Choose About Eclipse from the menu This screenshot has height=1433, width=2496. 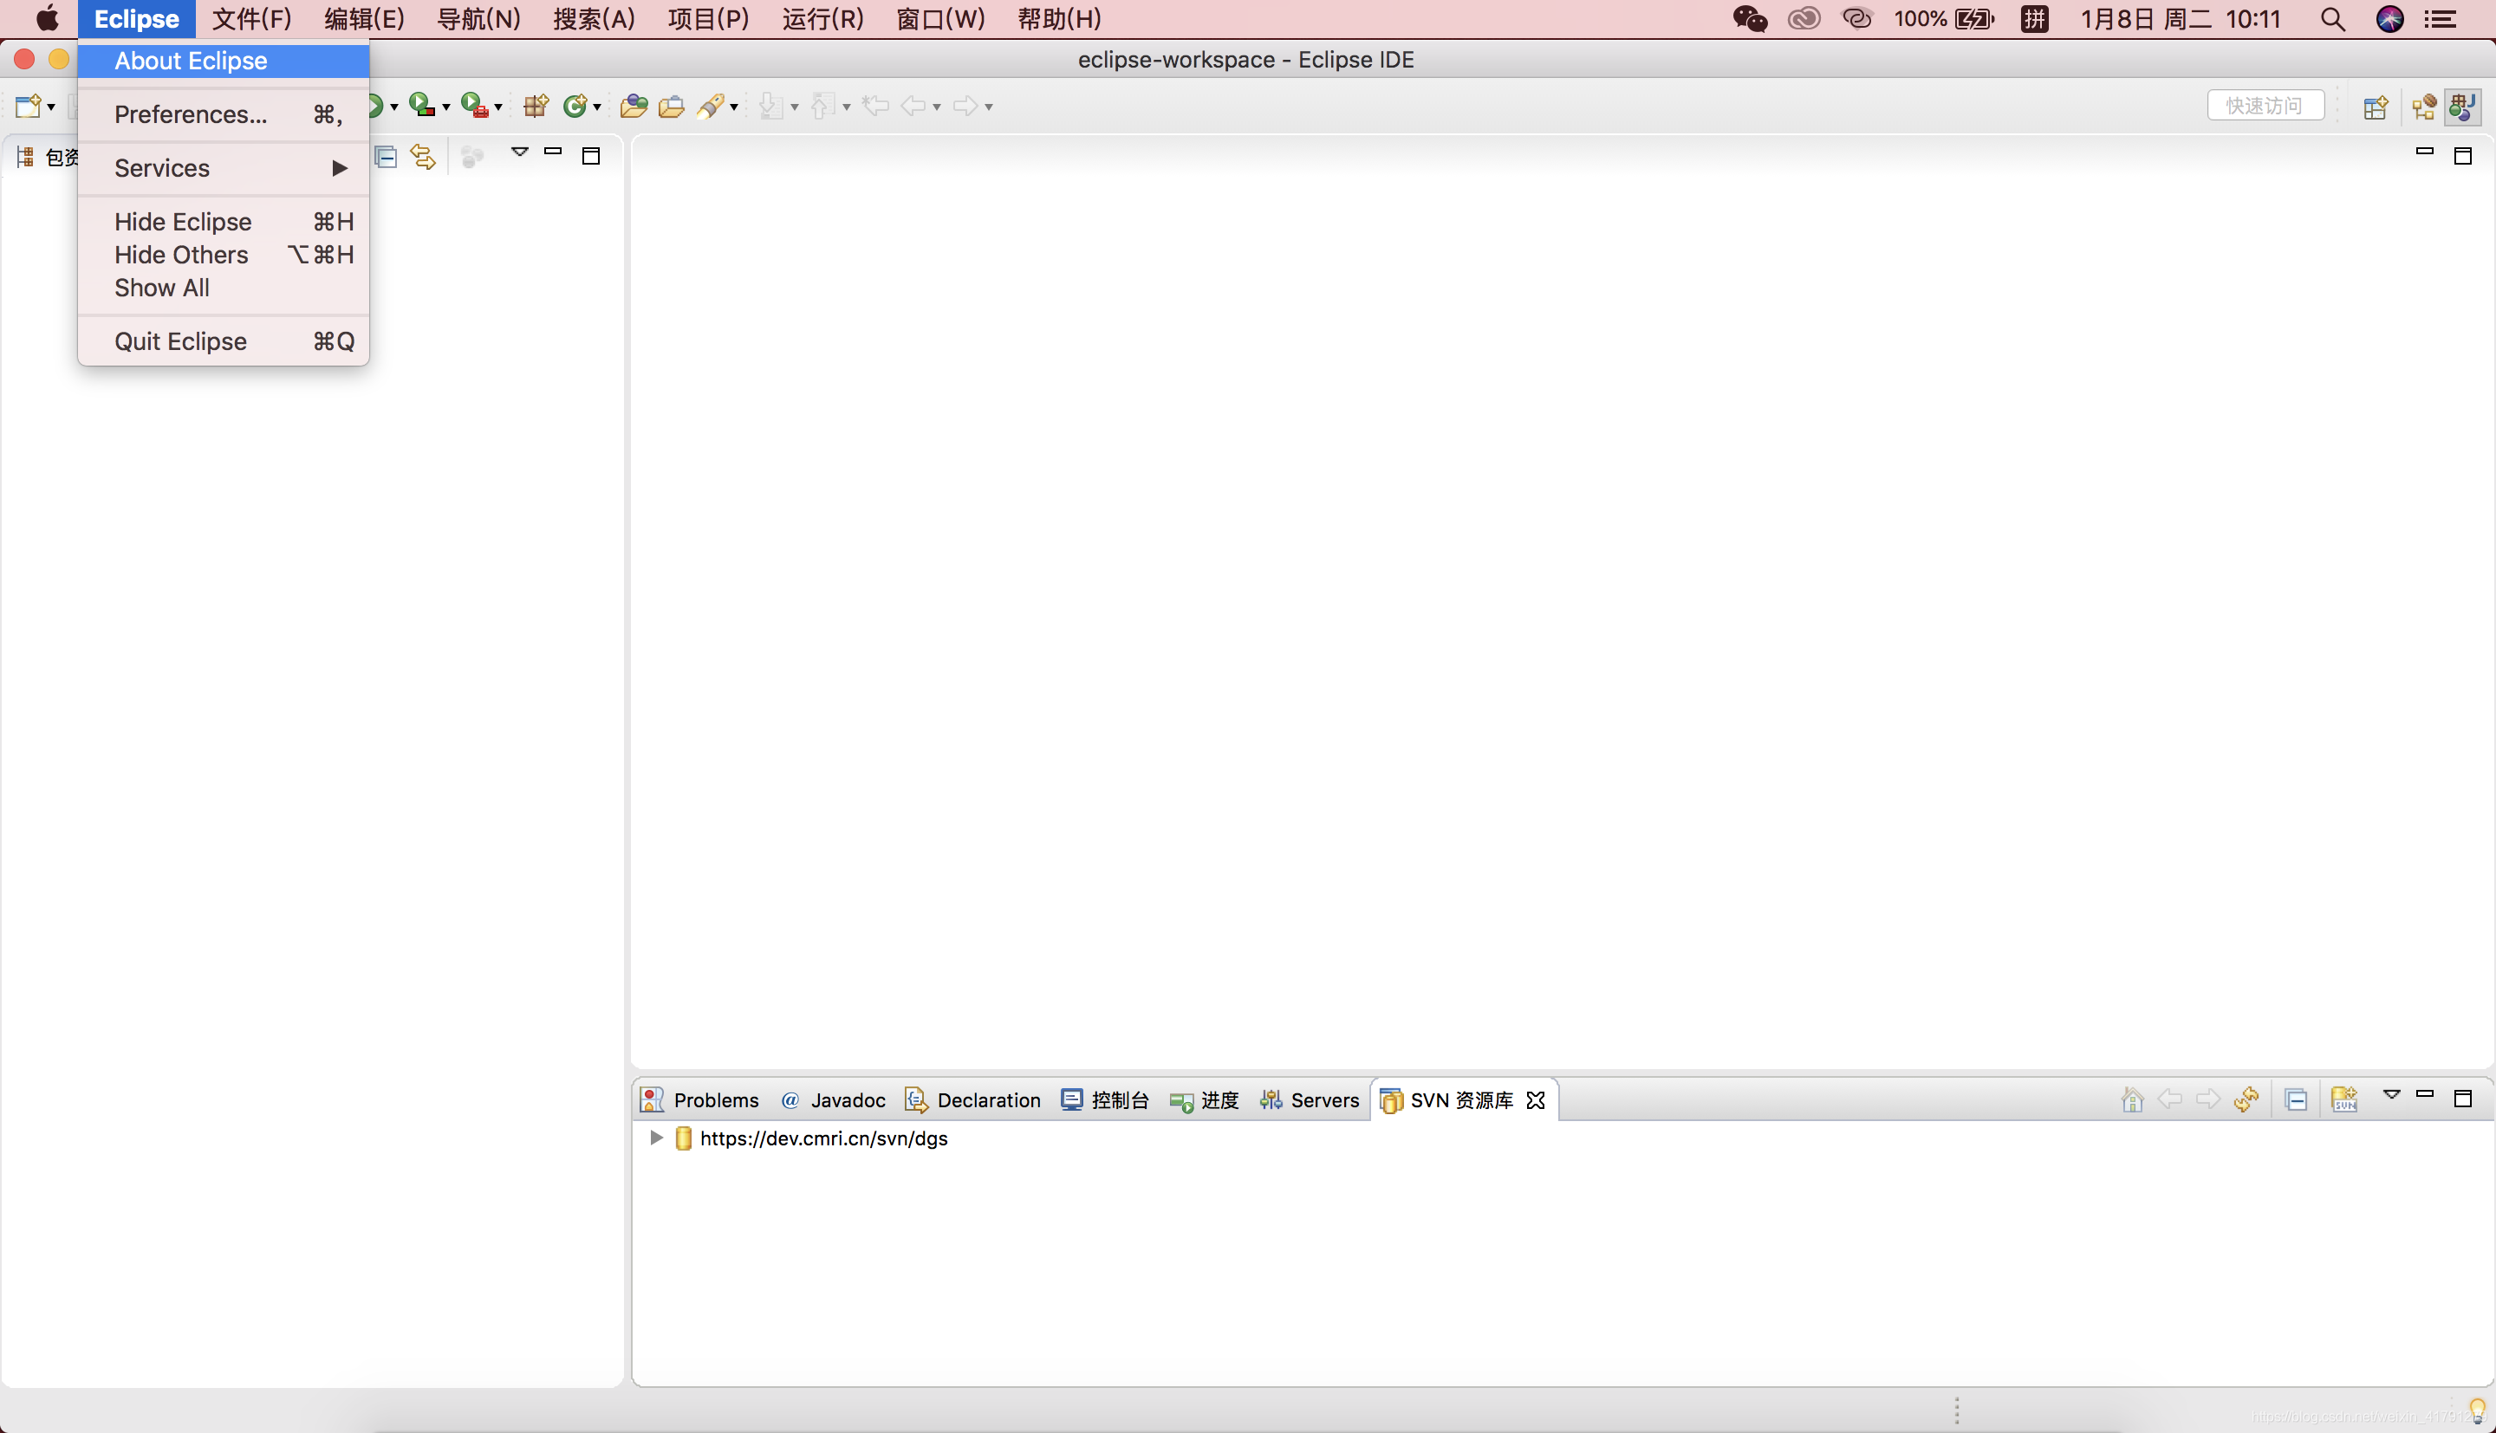(x=224, y=61)
